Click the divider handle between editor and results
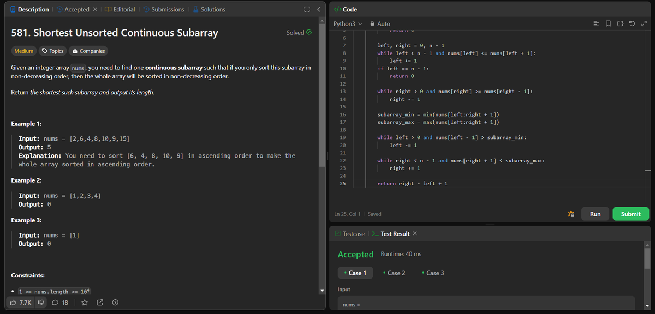This screenshot has height=314, width=655. 490,224
